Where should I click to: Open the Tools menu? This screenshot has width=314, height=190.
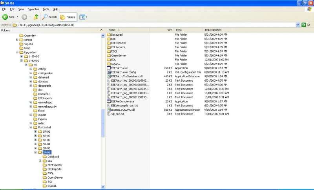pyautogui.click(x=46, y=9)
